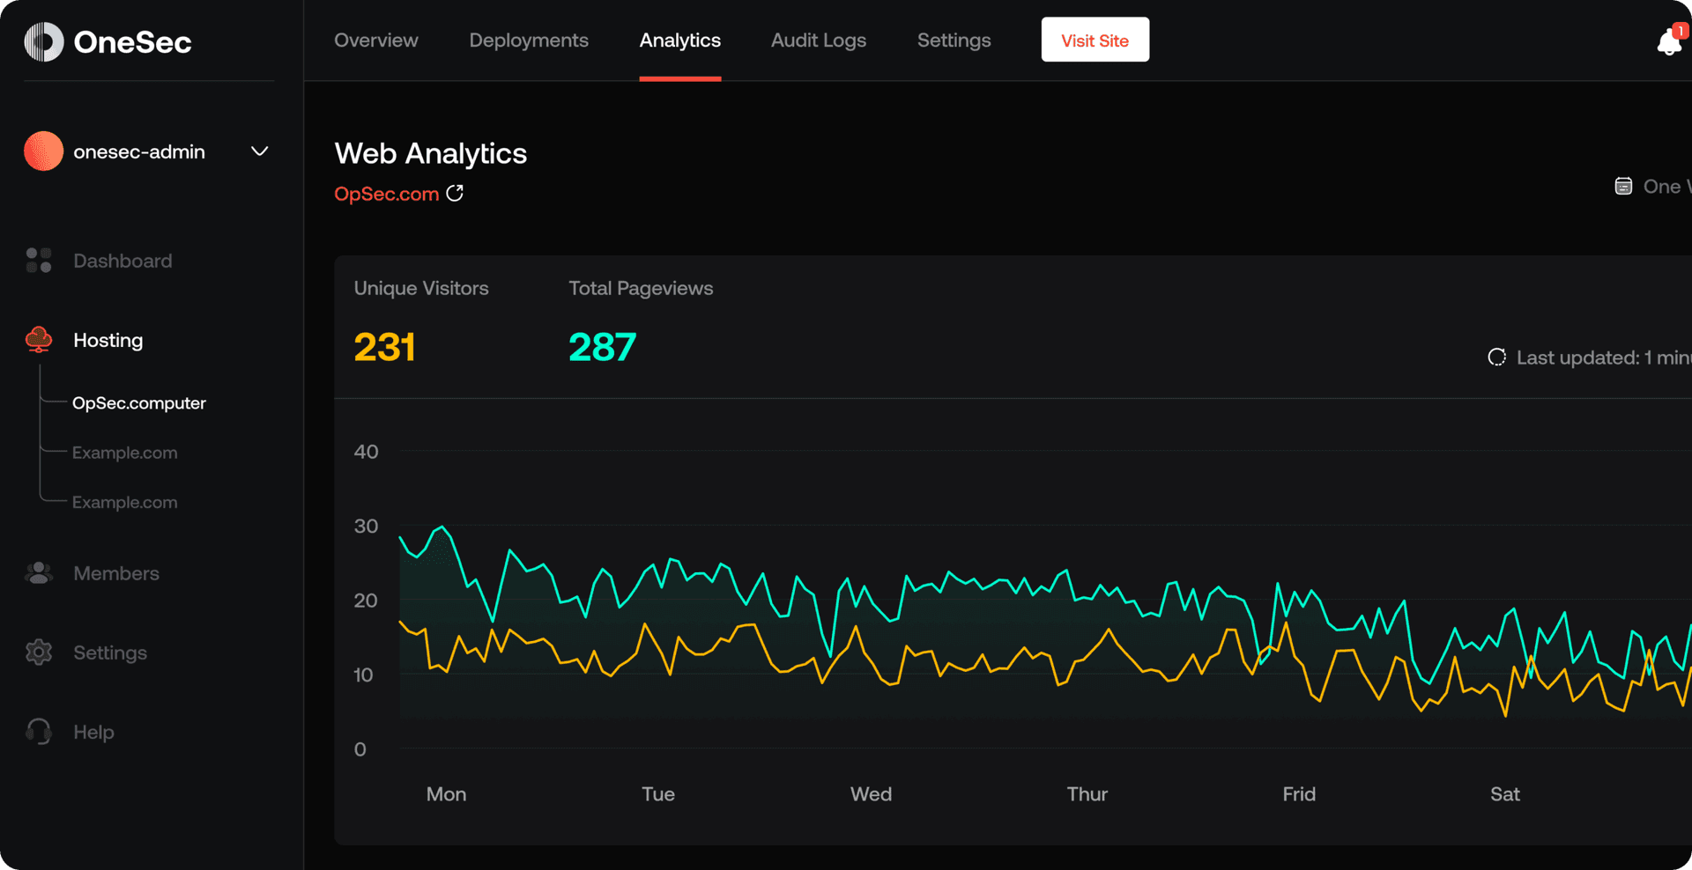1692x870 pixels.
Task: Open the Deployments tab
Action: tap(529, 41)
